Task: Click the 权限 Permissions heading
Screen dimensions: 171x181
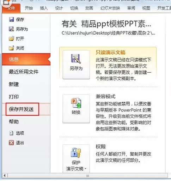Action: [x=100, y=147]
